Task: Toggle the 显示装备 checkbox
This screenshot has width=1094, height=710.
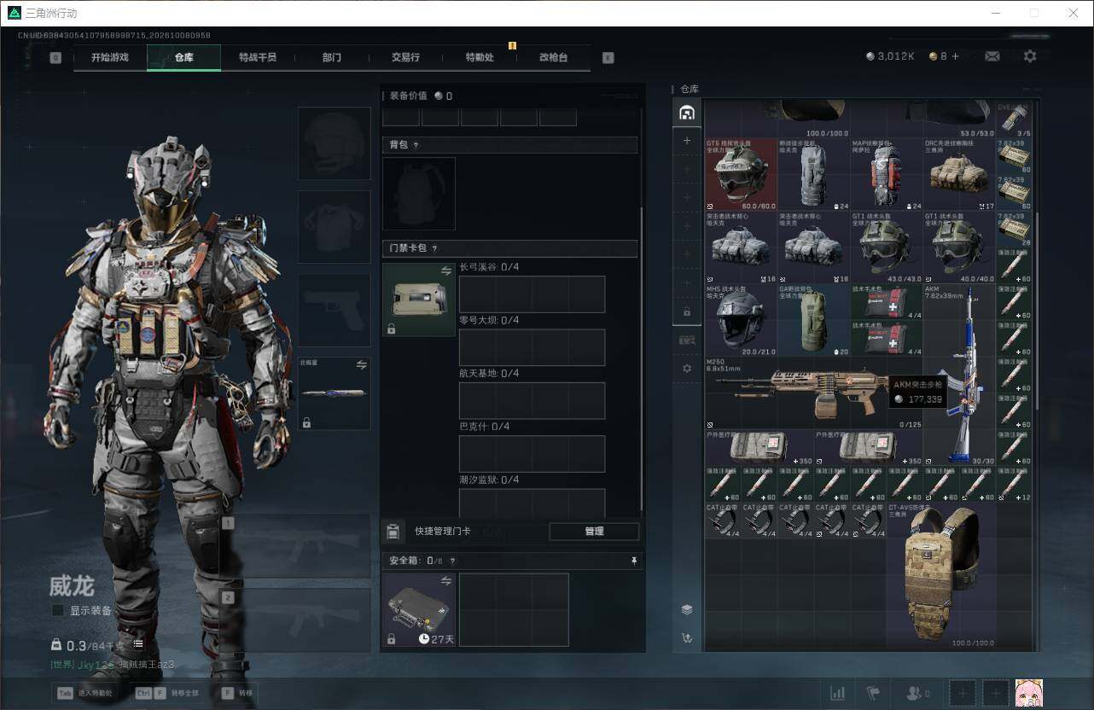Action: coord(58,610)
